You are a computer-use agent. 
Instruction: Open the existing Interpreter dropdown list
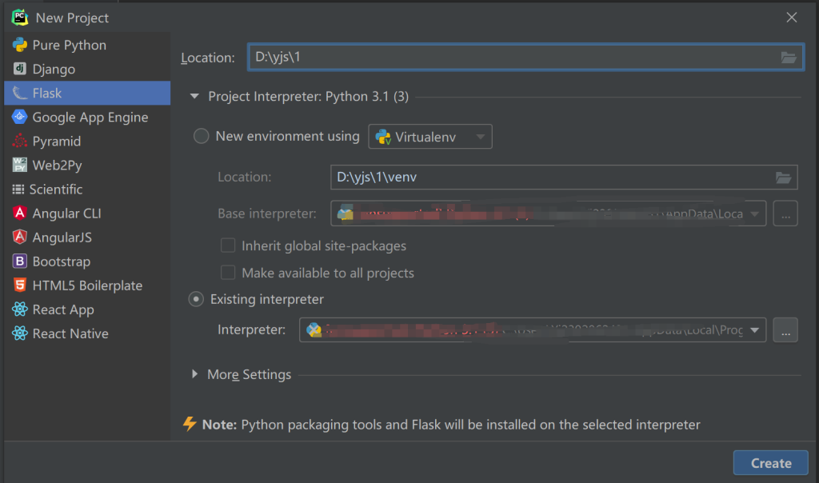(756, 329)
